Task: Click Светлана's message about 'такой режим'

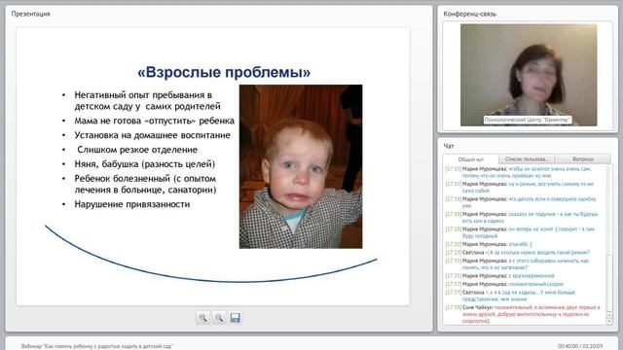Action: (517, 253)
